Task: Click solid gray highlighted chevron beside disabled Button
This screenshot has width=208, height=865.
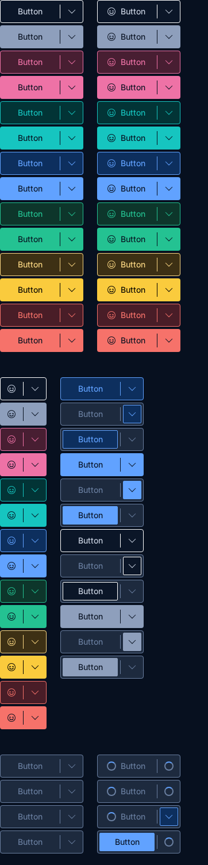Action: pyautogui.click(x=132, y=642)
